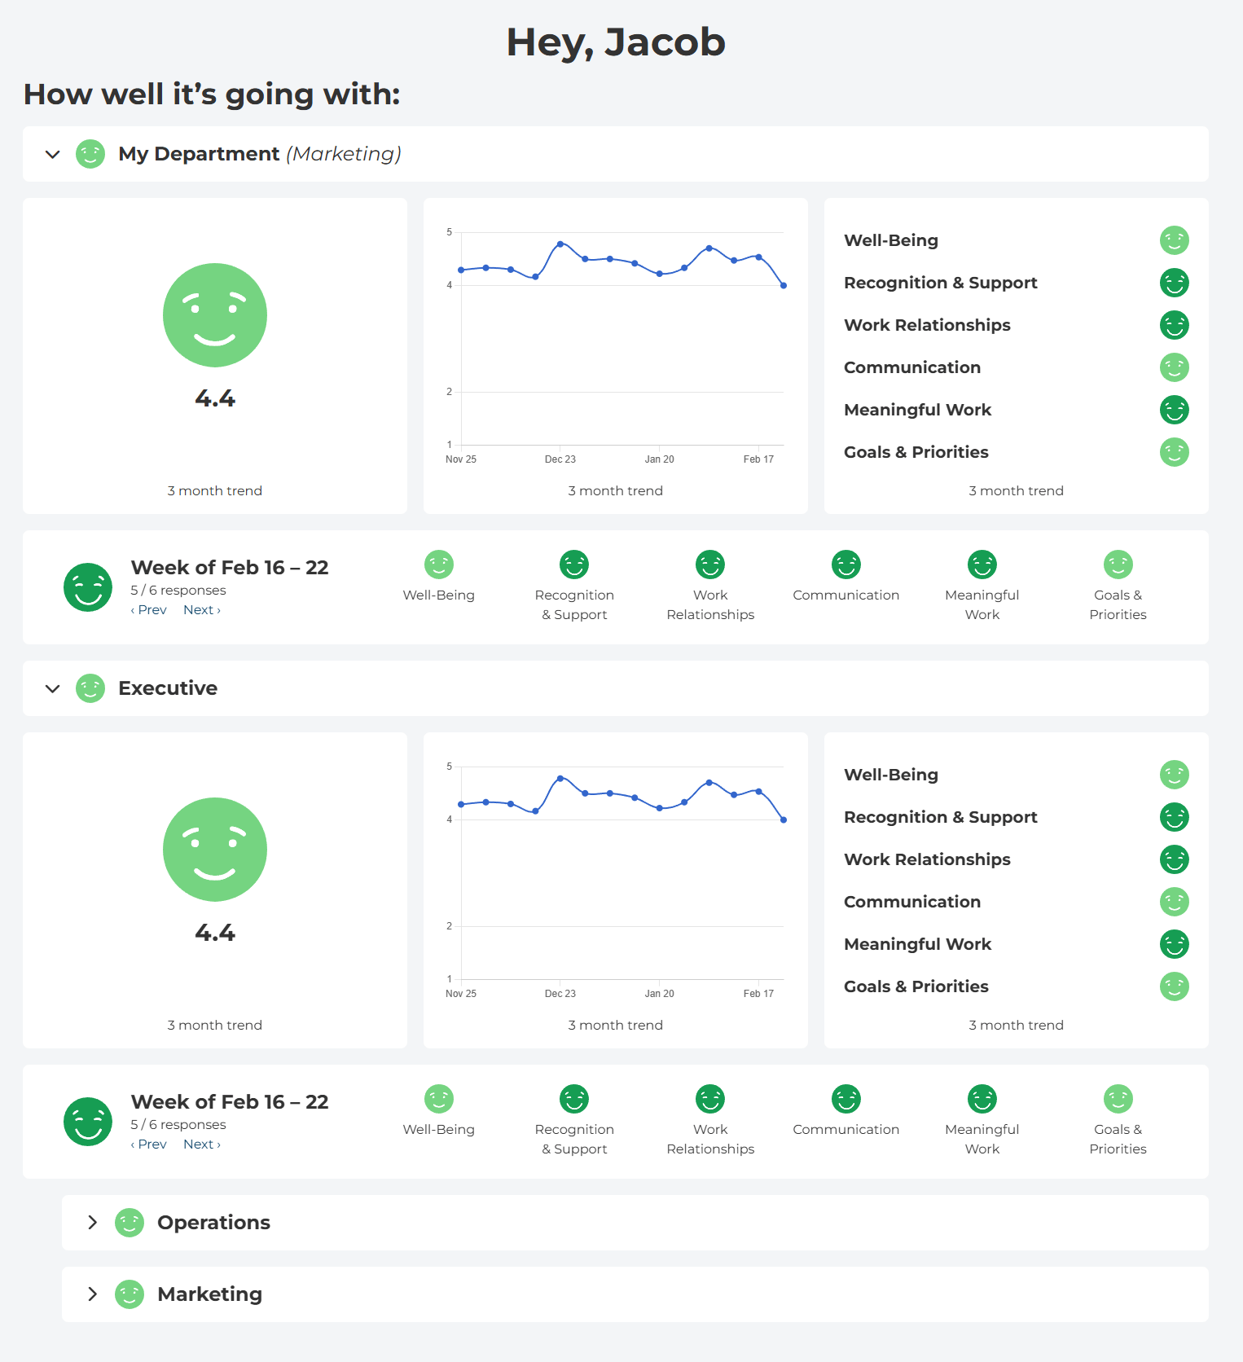The height and width of the screenshot is (1362, 1243).
Task: Go to Next week in My Department
Action: point(201,610)
